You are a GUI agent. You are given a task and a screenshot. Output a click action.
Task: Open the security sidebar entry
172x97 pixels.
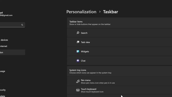pos(3,90)
